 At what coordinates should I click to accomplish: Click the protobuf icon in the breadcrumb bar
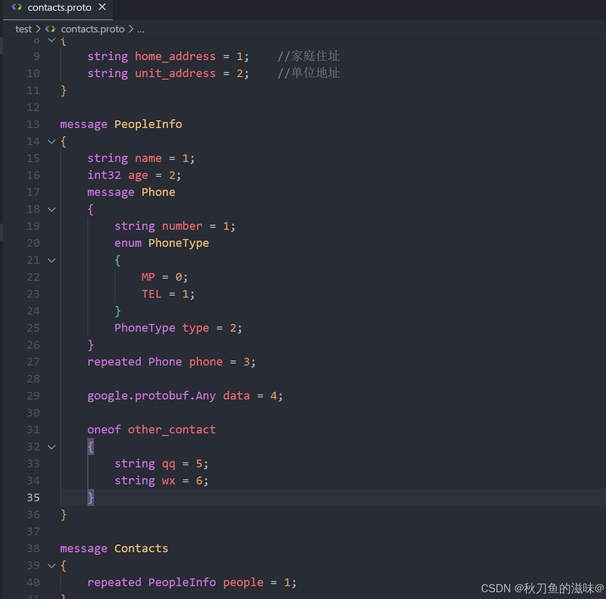(x=50, y=29)
